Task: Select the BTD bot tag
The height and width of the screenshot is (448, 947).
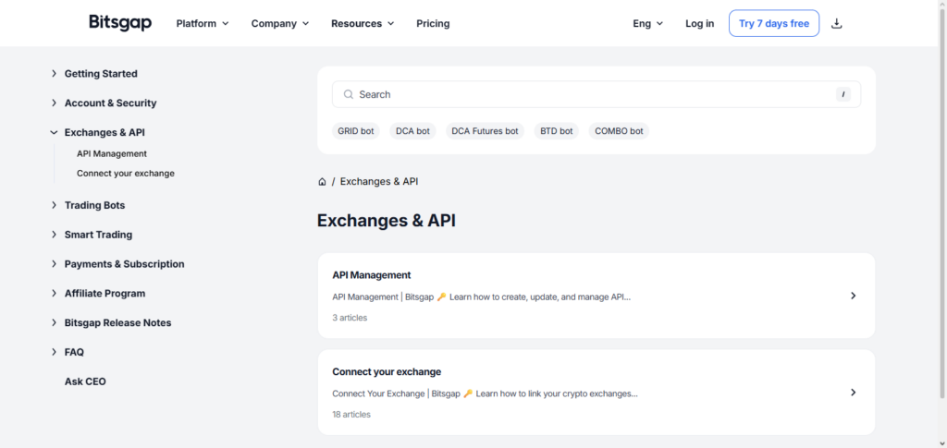Action: (556, 131)
